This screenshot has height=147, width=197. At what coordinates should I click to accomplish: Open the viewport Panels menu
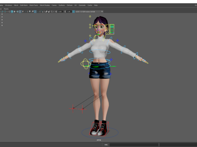click(x=6, y=9)
